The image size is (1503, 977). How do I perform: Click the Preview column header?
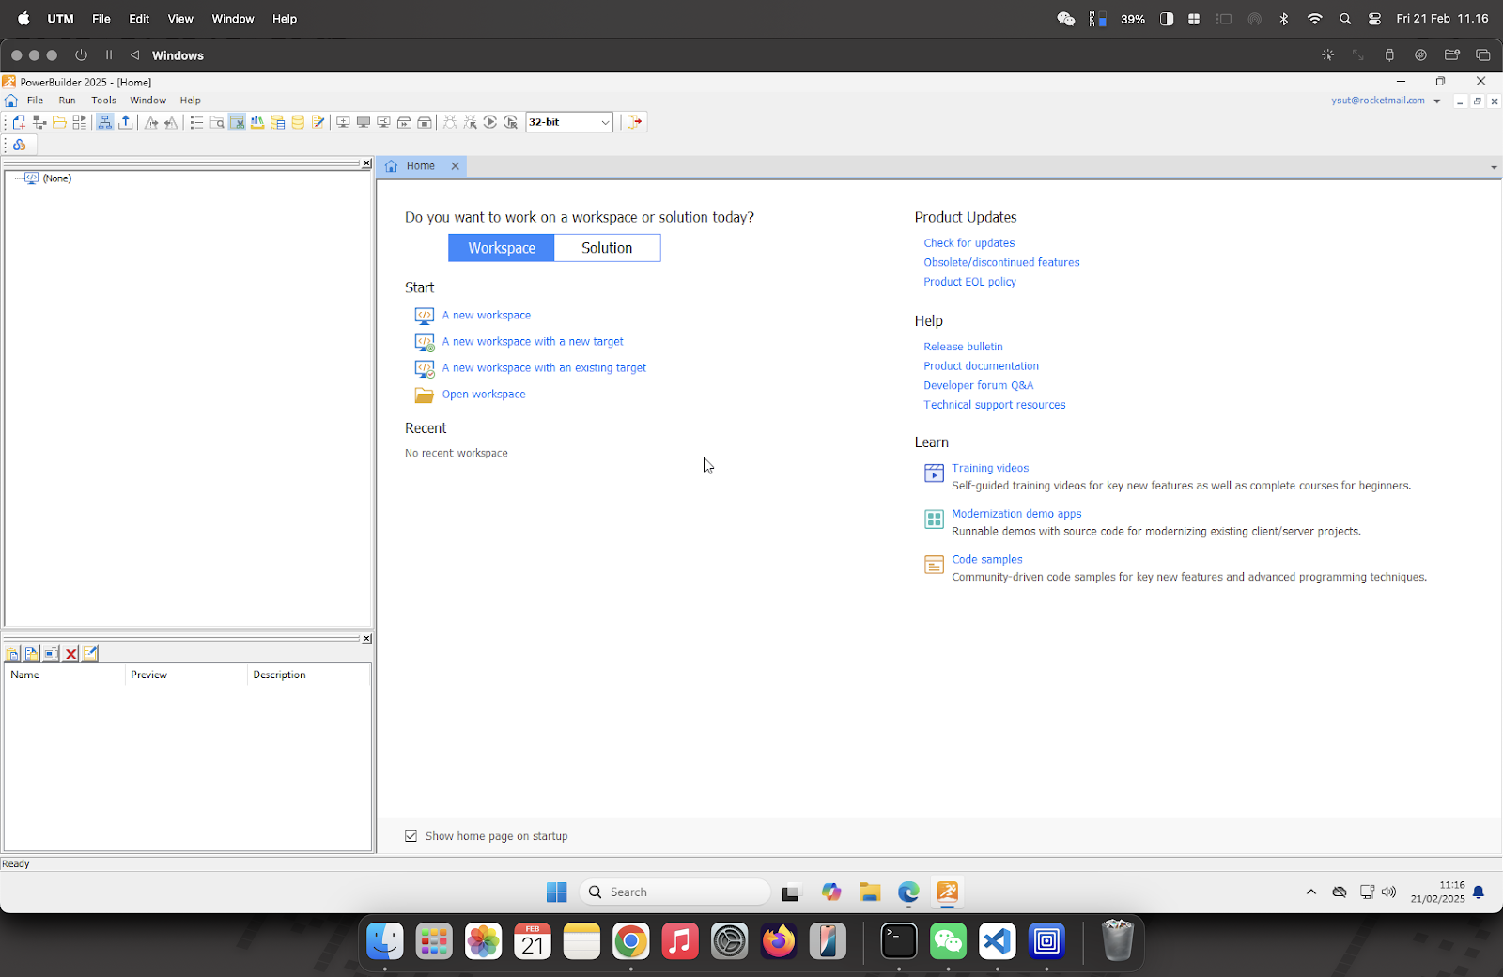(x=186, y=675)
